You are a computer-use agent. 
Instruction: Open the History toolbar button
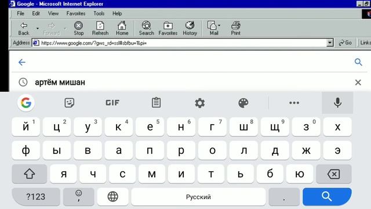coord(190,28)
